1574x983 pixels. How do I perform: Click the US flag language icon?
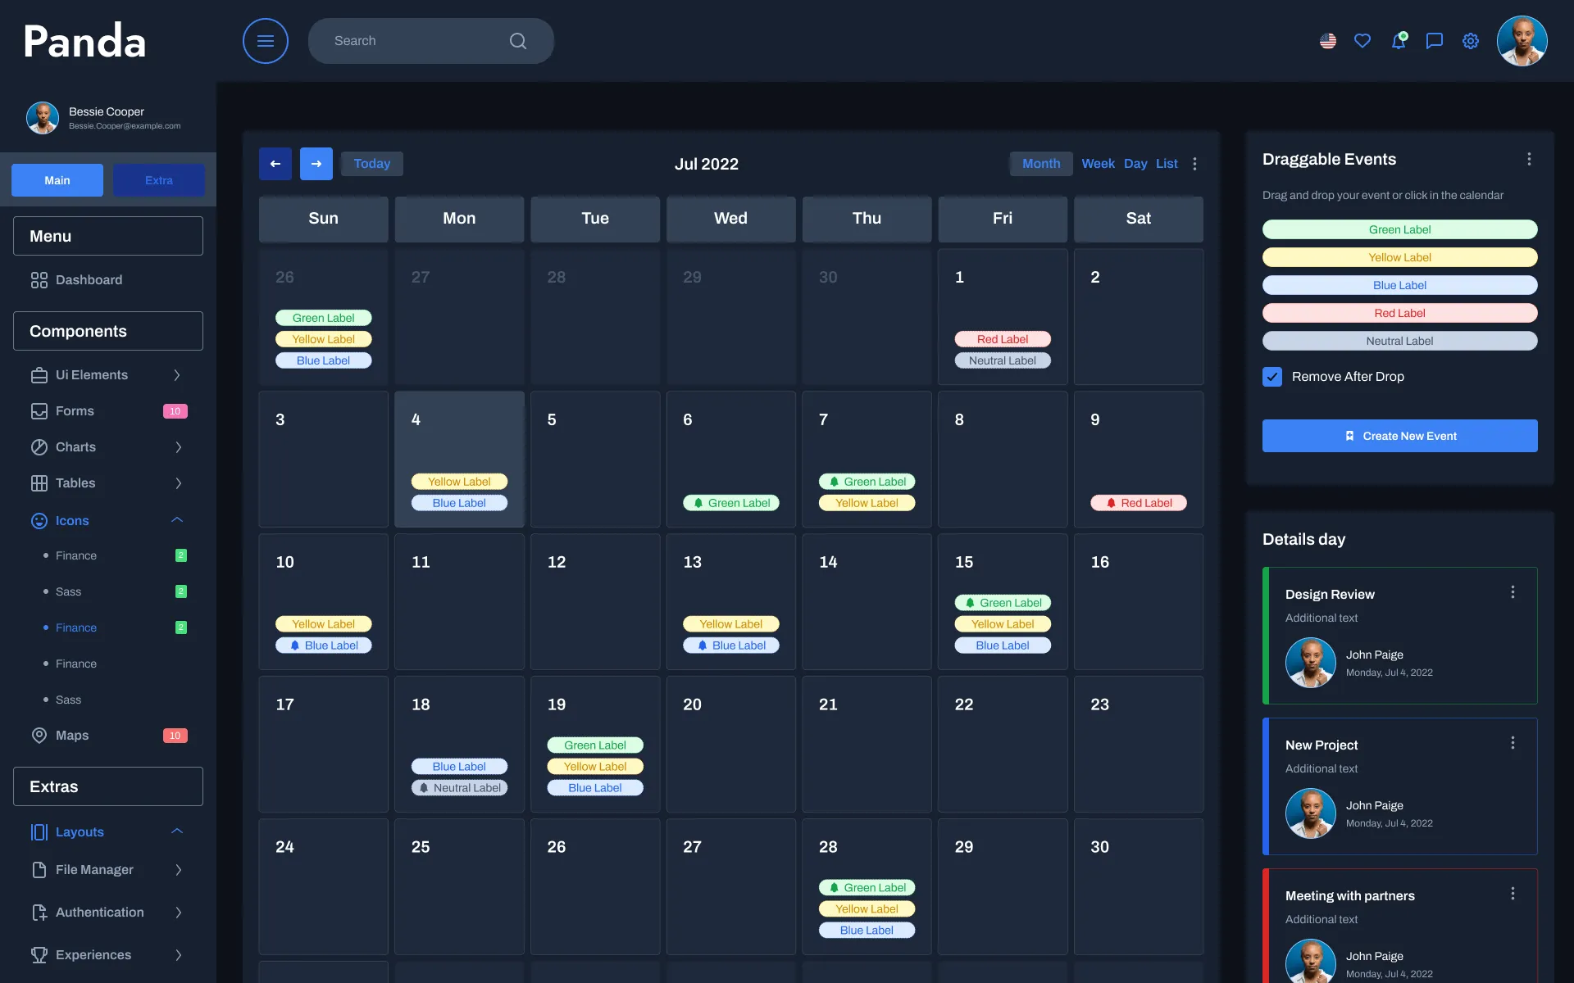(1327, 40)
